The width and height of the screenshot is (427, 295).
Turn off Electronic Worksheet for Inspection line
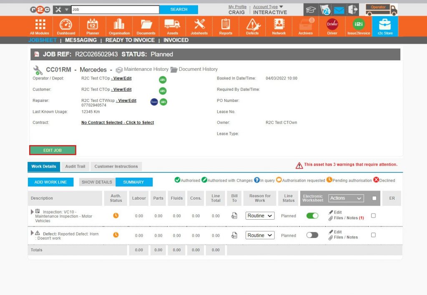[312, 216]
